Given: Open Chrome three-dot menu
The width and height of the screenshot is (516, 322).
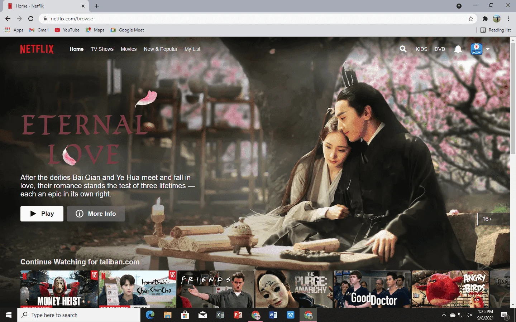Looking at the screenshot, I should 508,19.
